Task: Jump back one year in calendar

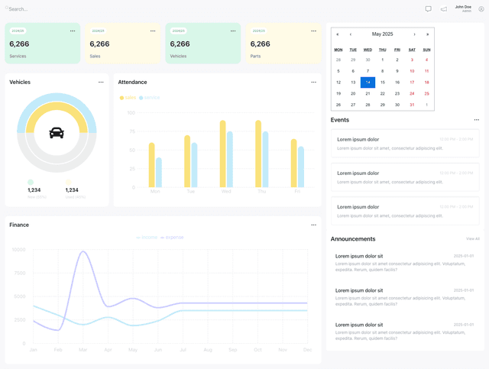Action: [x=338, y=34]
